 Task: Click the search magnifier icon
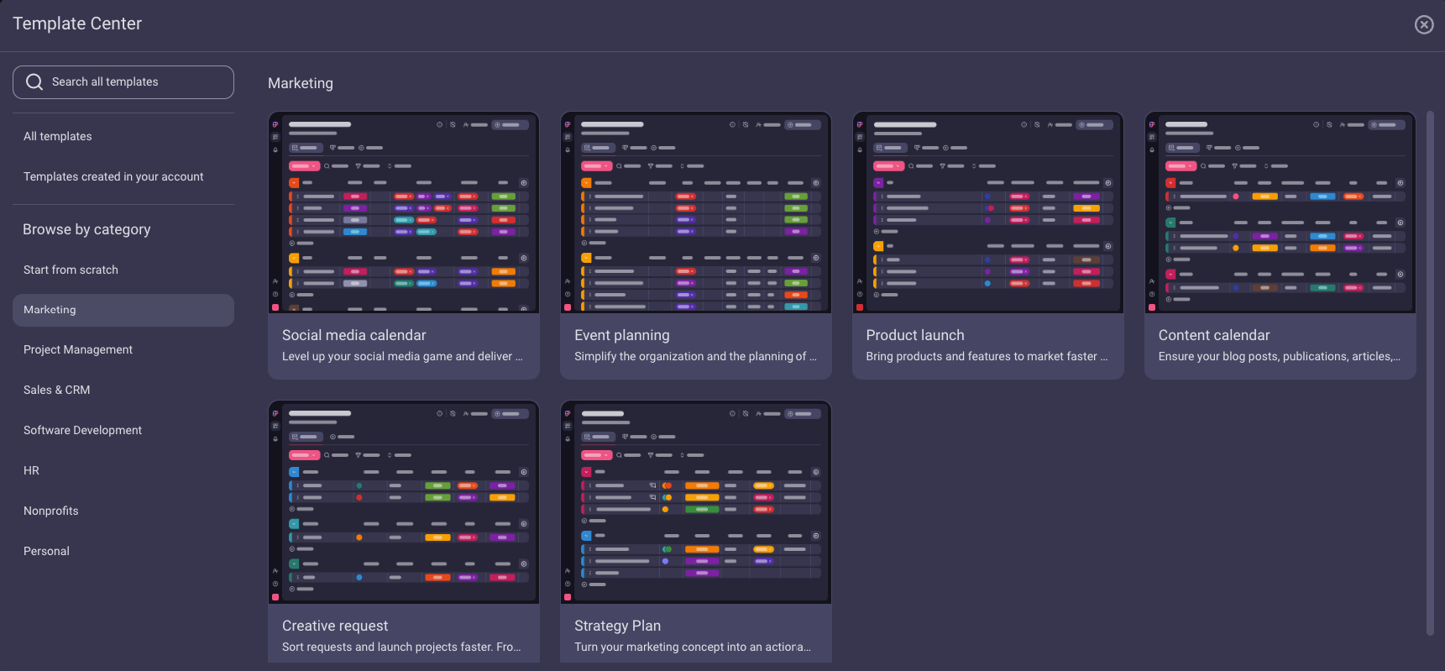34,82
